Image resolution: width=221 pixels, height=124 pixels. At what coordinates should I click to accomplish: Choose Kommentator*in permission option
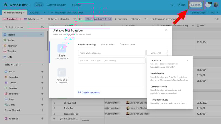pyautogui.click(x=170, y=90)
